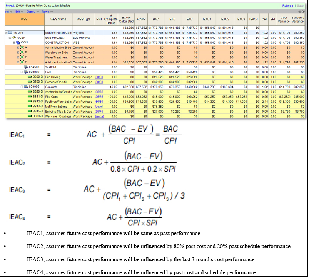Click the BCWP Calculated column header
309x277 pixels.
pos(126,19)
